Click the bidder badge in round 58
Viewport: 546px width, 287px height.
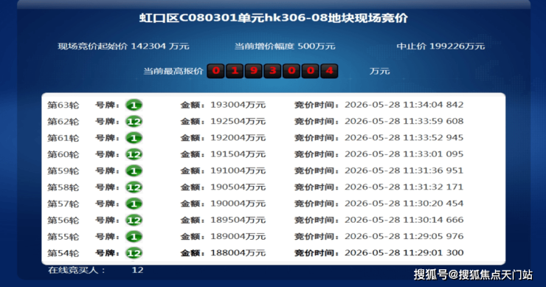click(x=134, y=187)
